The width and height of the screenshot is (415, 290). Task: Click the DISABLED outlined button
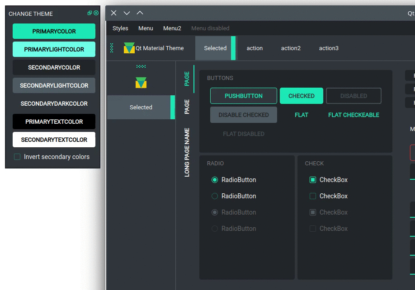click(x=354, y=96)
